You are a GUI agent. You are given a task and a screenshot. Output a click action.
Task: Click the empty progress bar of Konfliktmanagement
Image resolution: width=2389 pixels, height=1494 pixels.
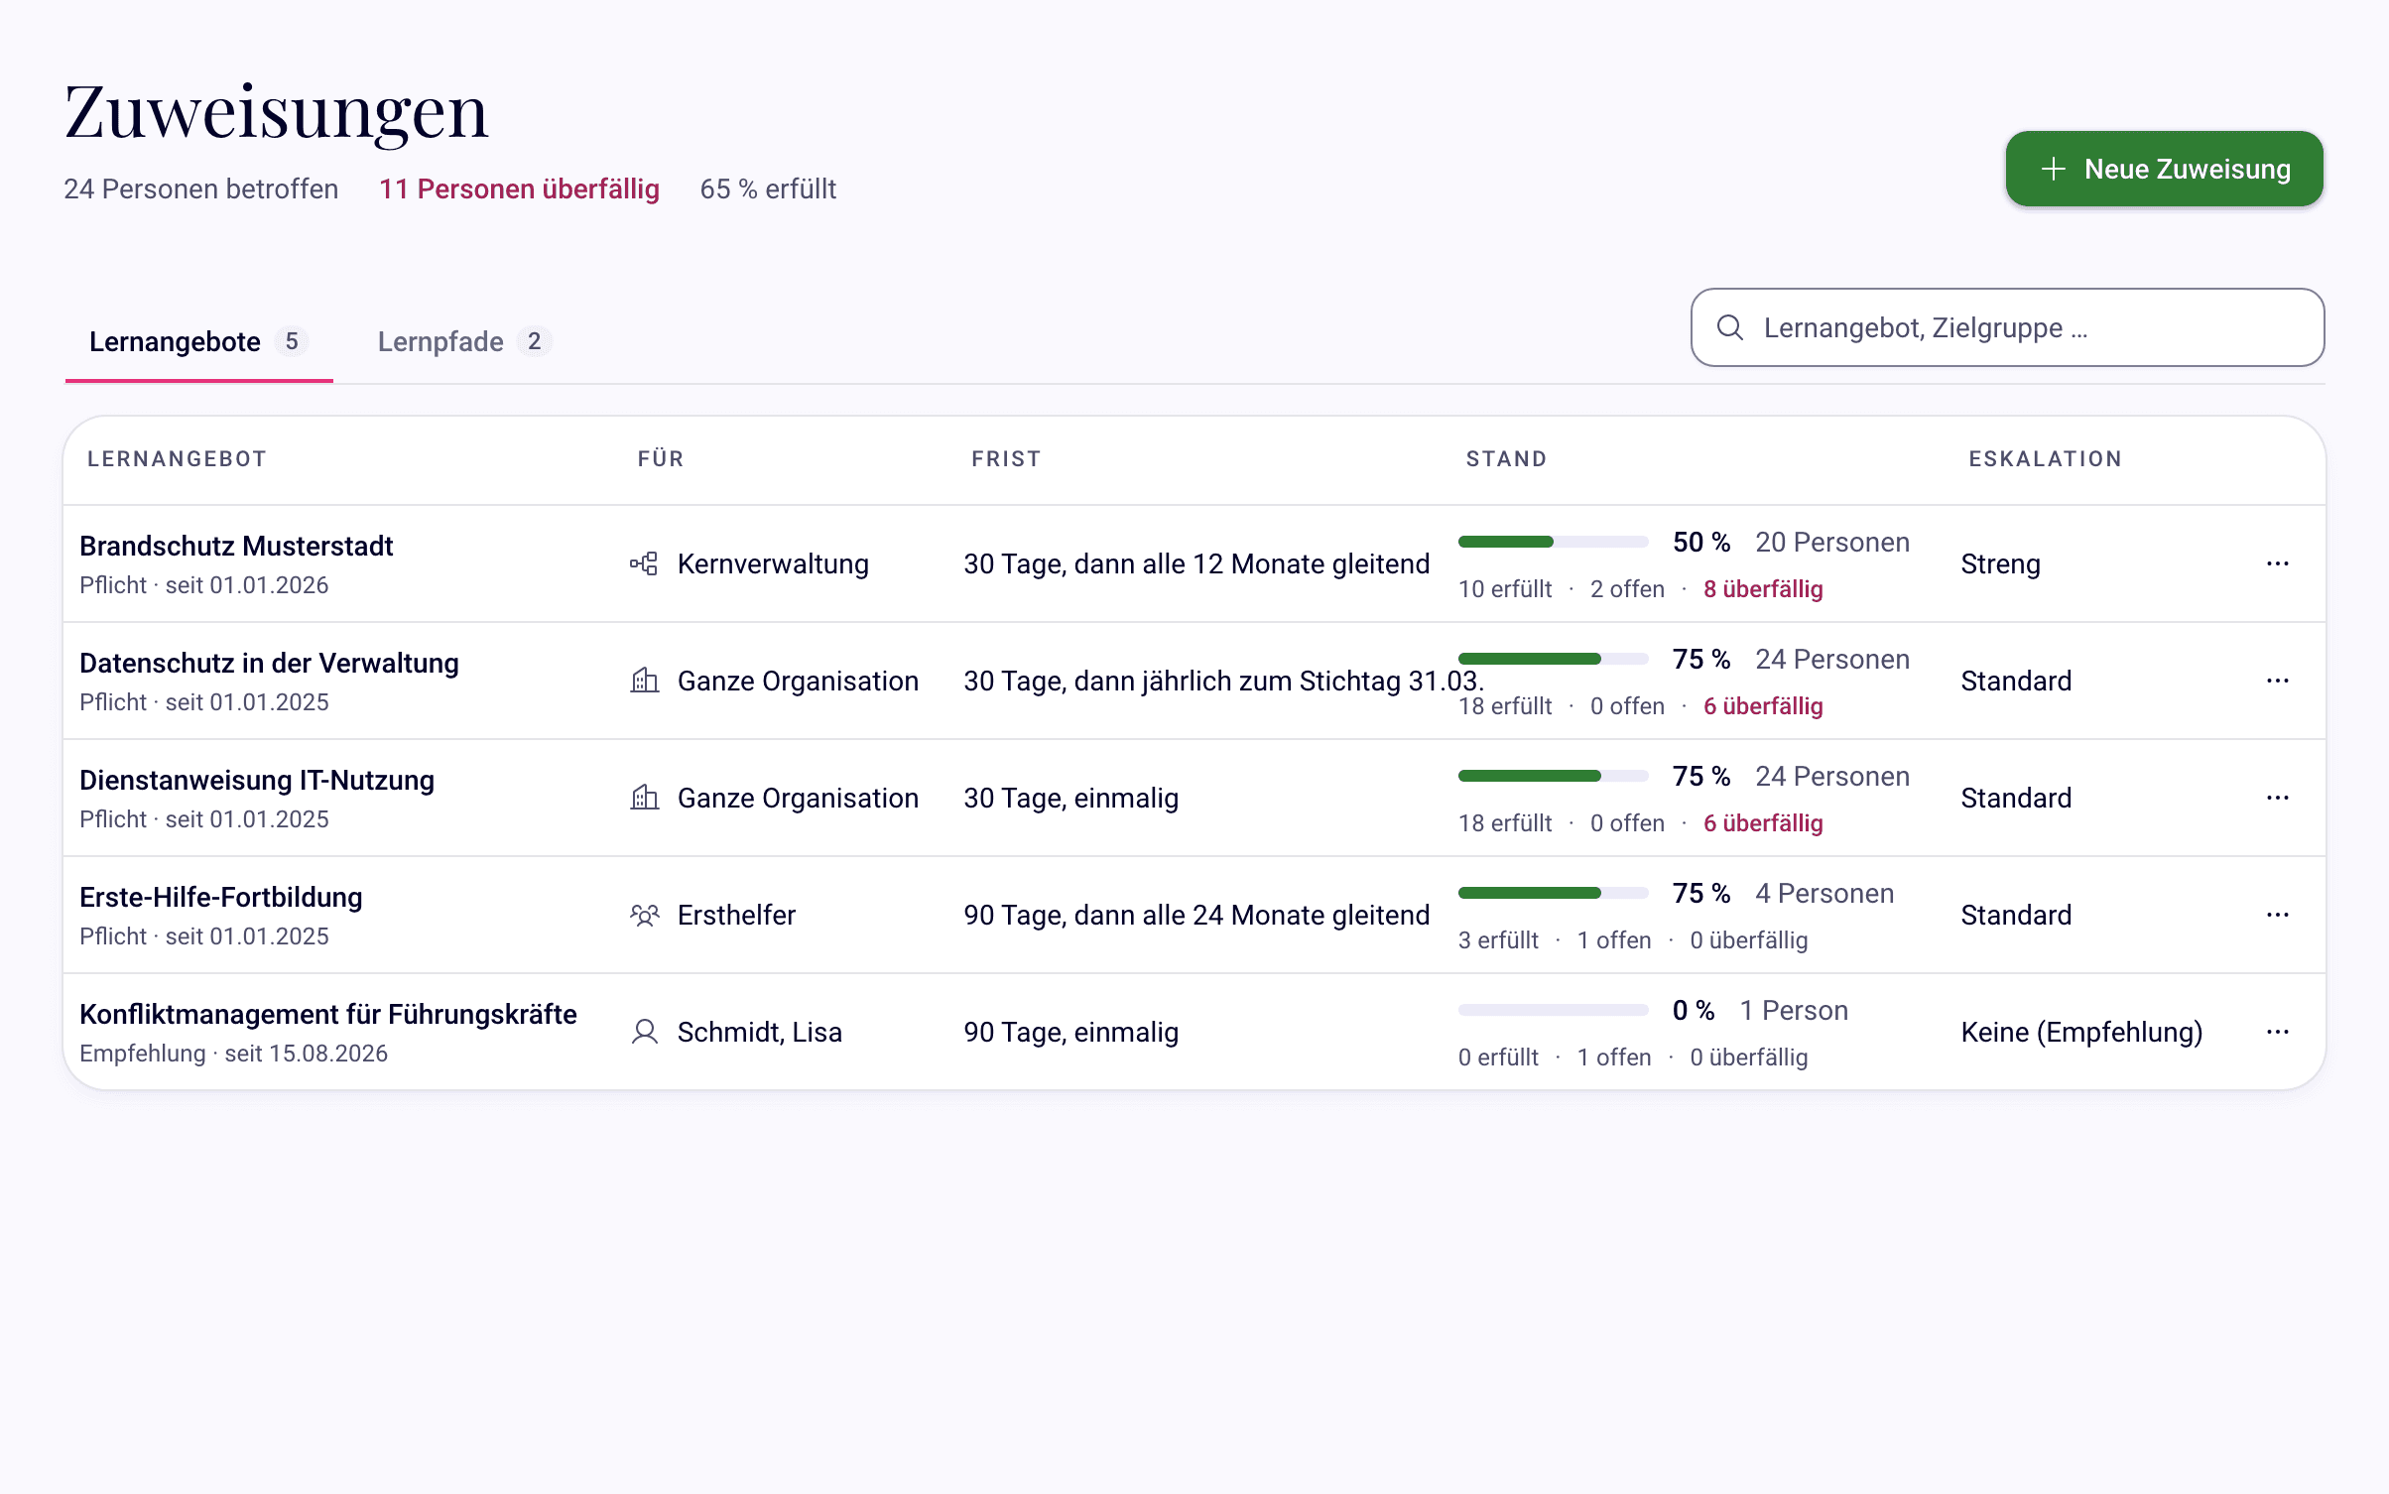point(1553,1010)
